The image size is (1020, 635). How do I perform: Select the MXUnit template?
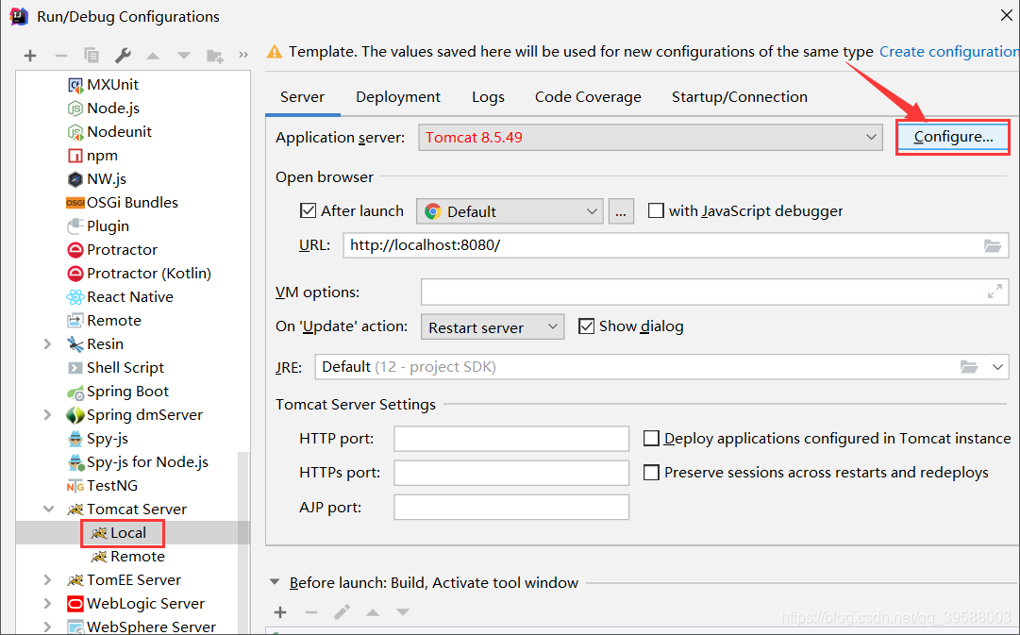112,85
